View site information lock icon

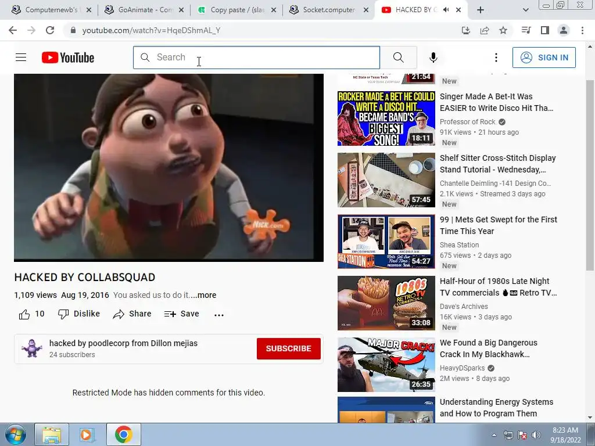(x=73, y=30)
